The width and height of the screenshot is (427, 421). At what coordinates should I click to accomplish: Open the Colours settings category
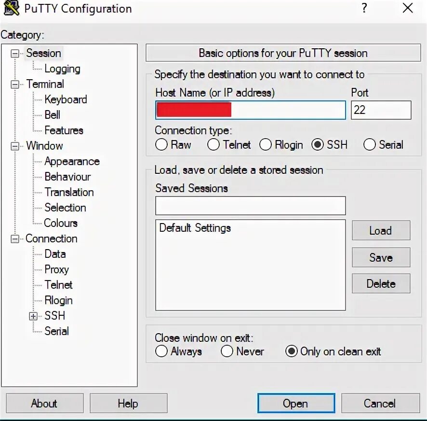[61, 223]
